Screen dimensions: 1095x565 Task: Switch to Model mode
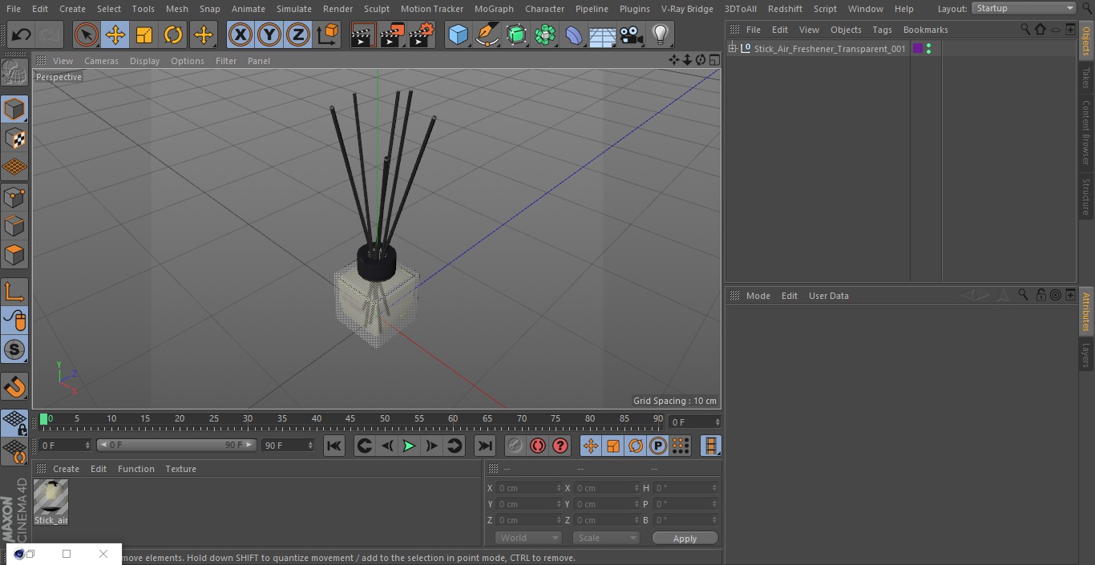[x=14, y=108]
